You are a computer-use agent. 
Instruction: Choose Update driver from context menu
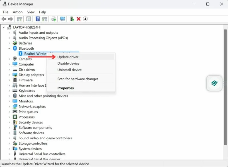[68, 57]
